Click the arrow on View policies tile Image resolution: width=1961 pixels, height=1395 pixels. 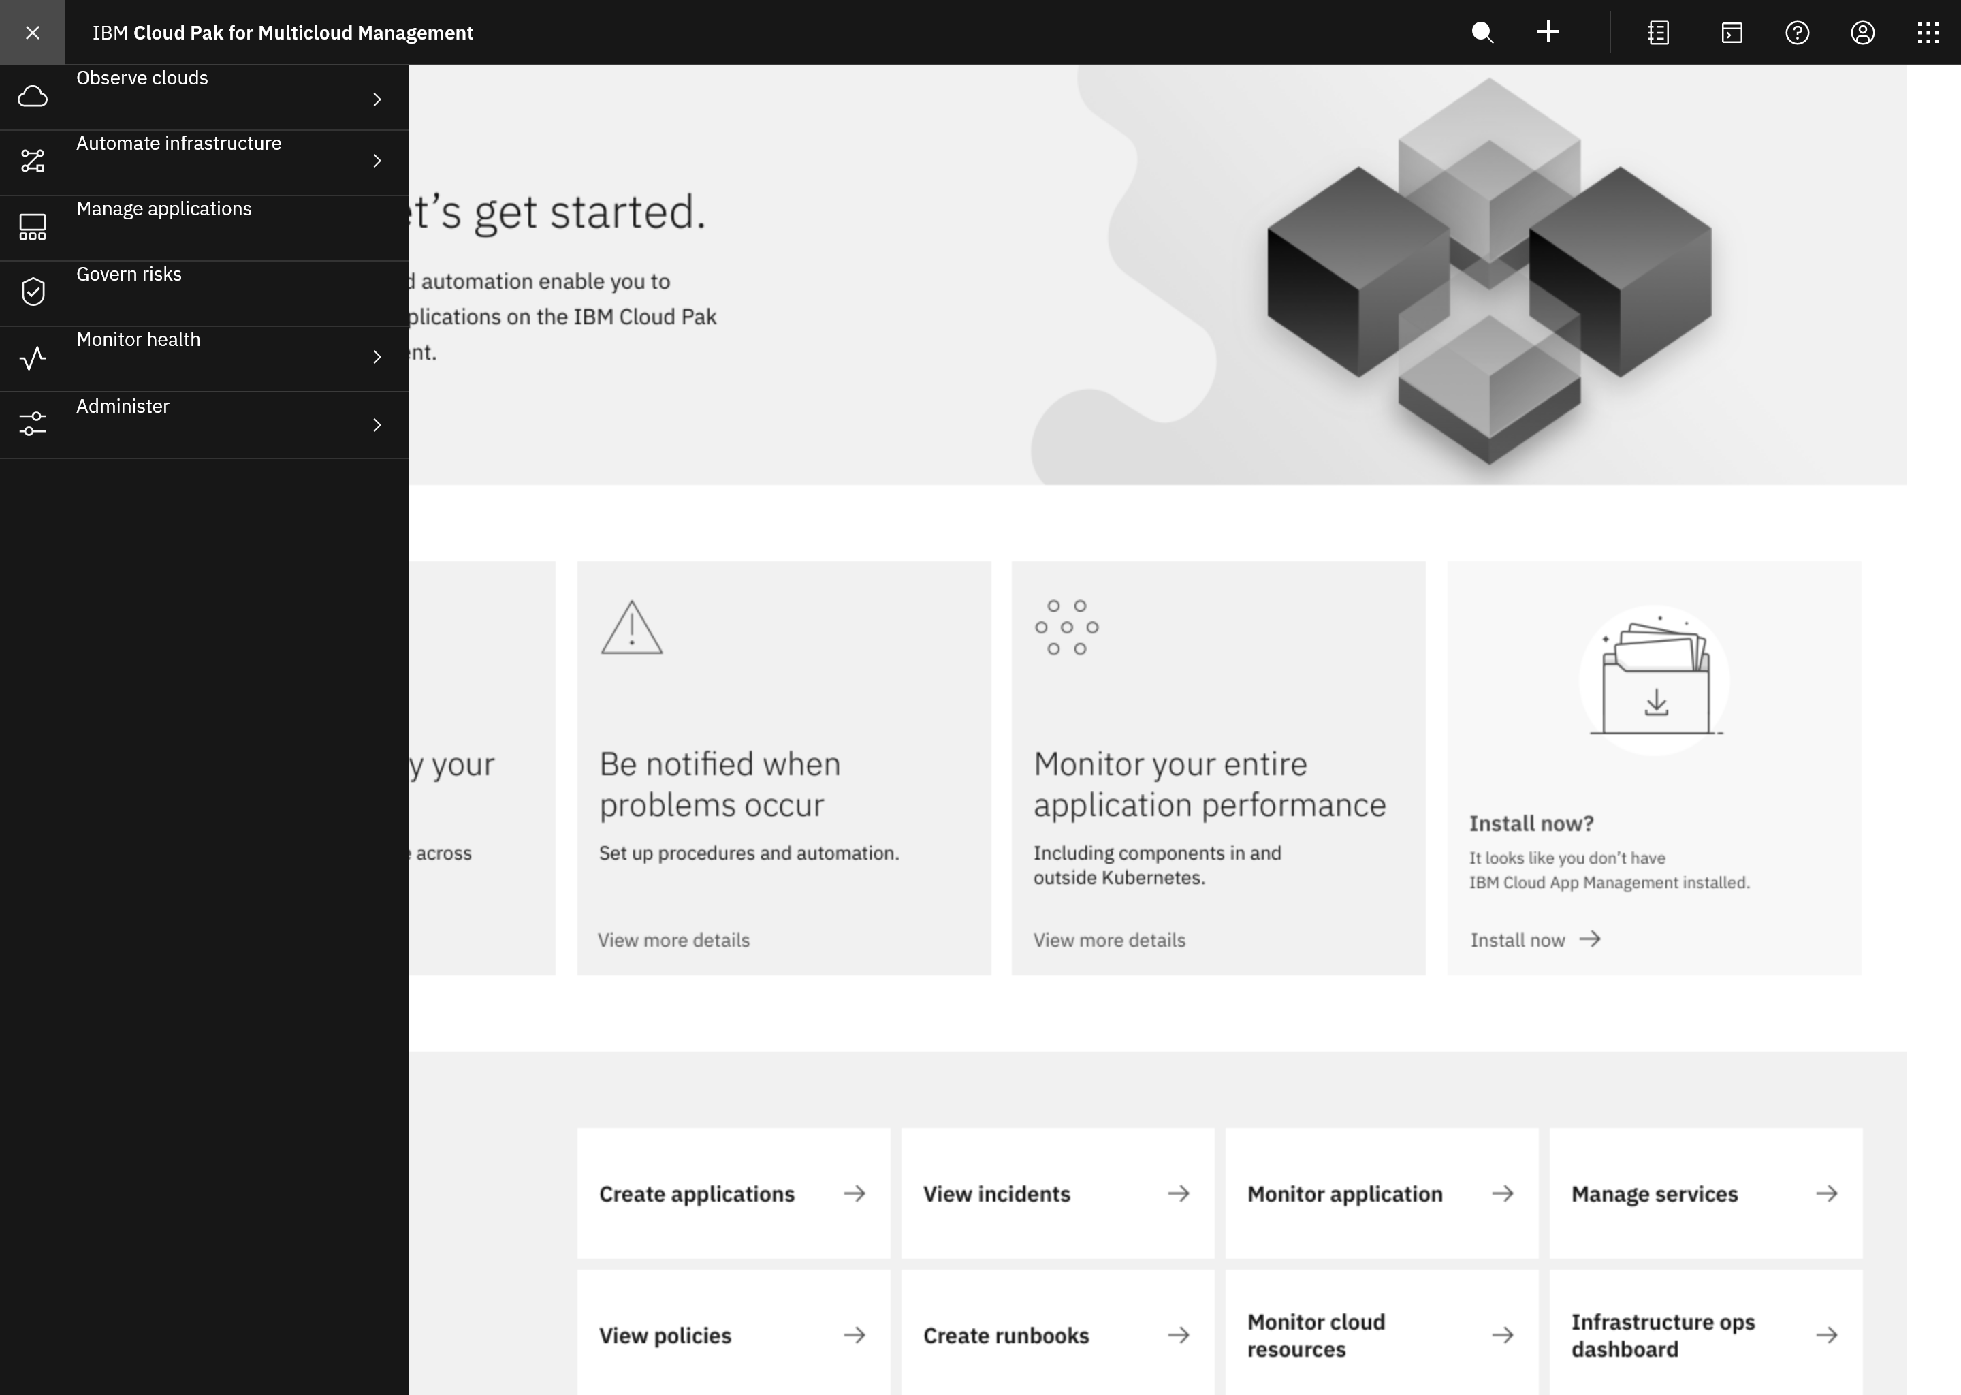855,1335
